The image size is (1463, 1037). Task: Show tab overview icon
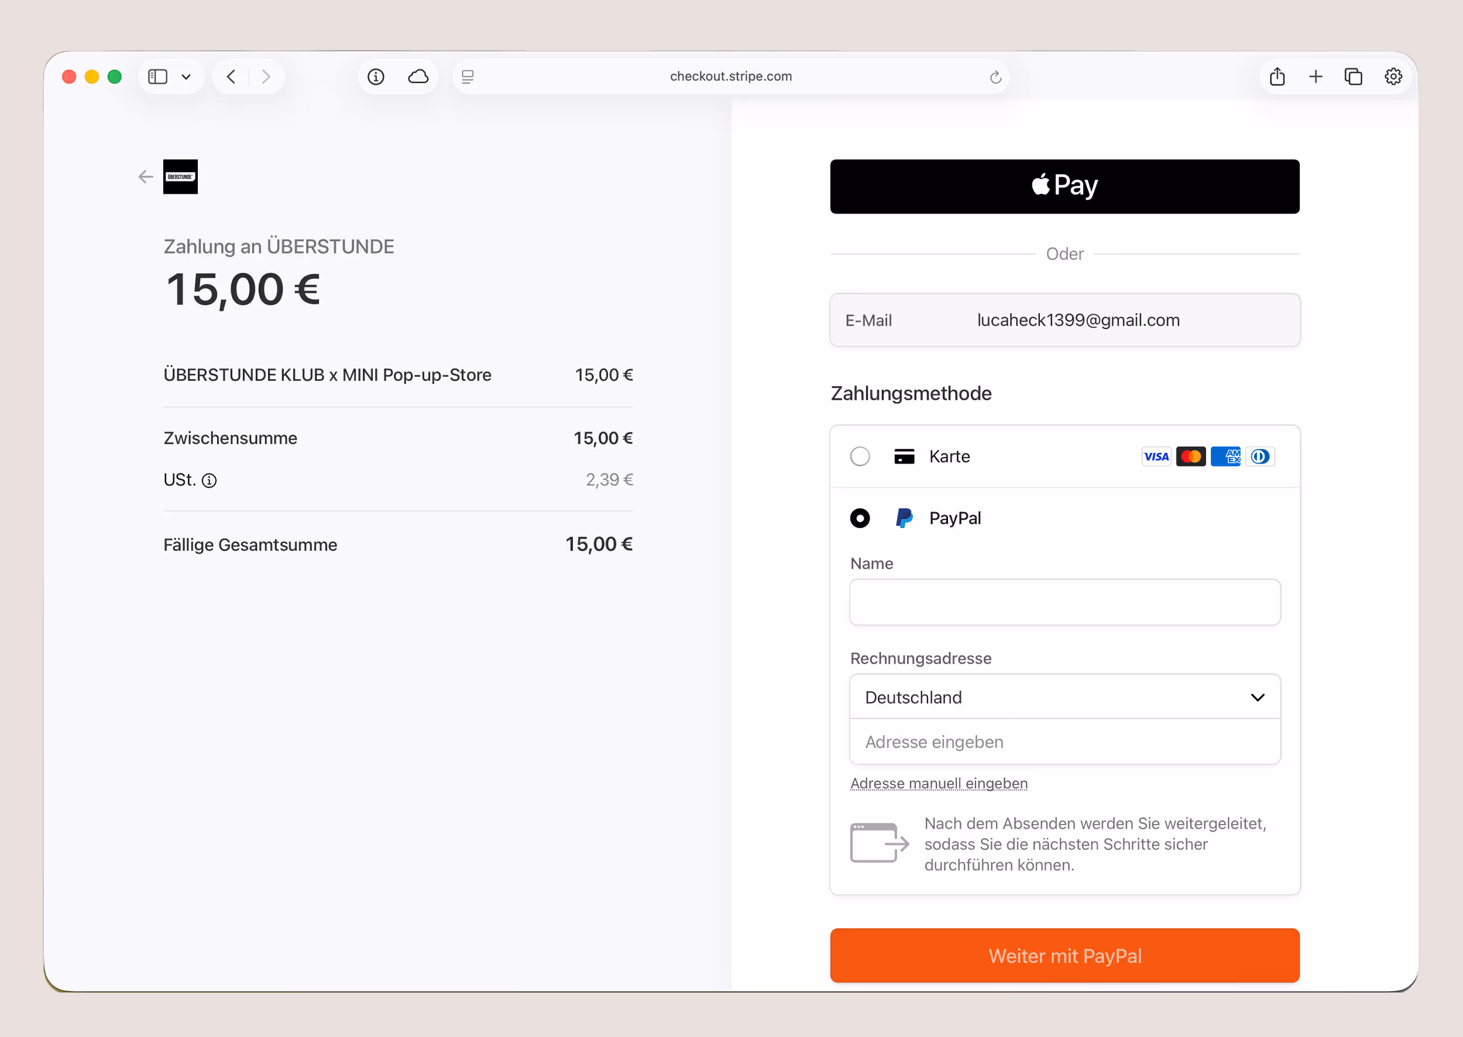pyautogui.click(x=1353, y=77)
